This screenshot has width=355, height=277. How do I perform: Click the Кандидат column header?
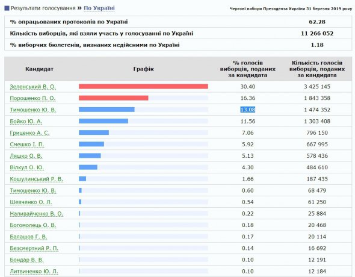(x=39, y=69)
